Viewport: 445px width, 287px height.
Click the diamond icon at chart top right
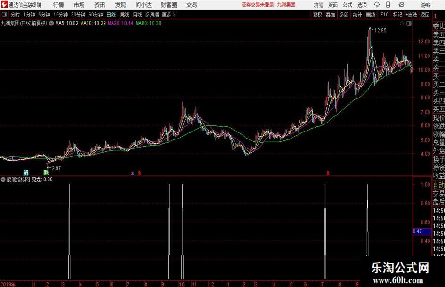tap(402, 24)
